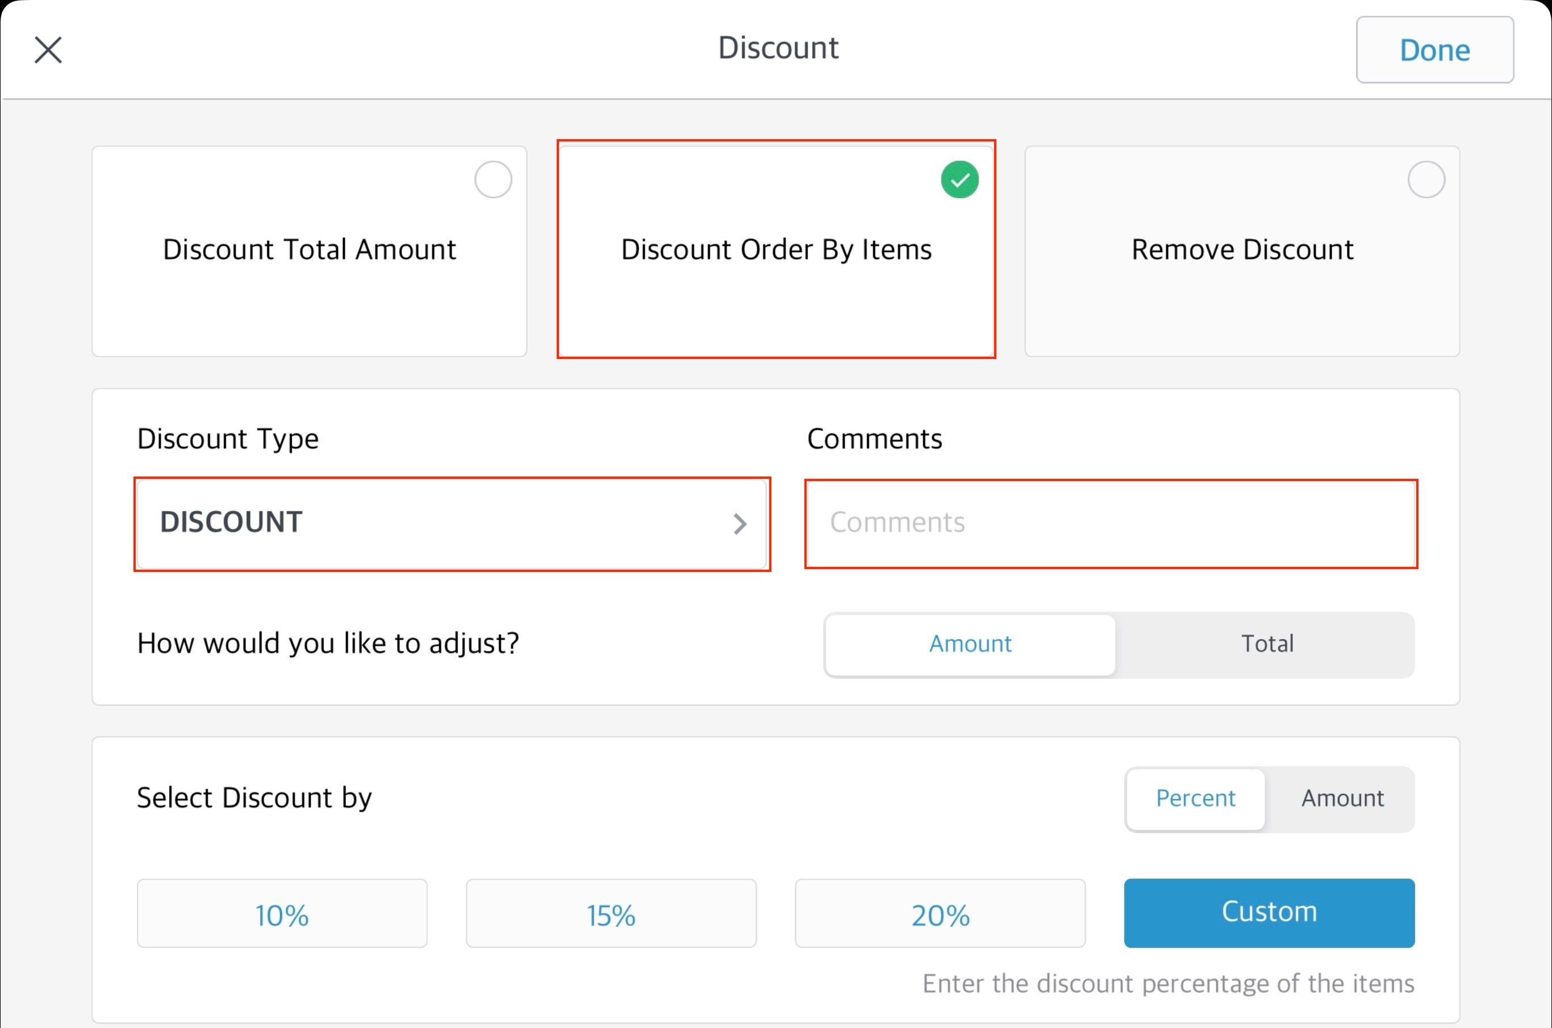Select the Remove Discount radio circle
This screenshot has width=1552, height=1028.
tap(1426, 179)
